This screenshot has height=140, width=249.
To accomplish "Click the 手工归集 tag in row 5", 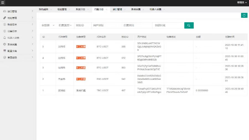I will (x=81, y=47).
